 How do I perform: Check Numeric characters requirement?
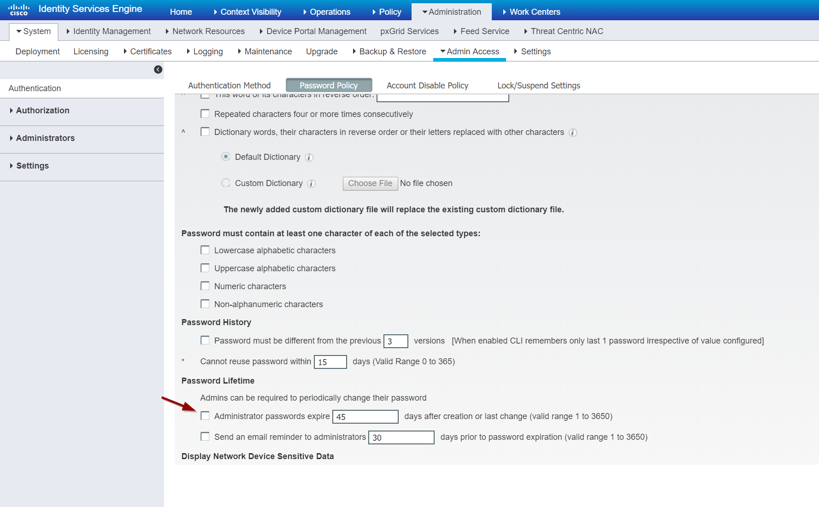(x=205, y=286)
